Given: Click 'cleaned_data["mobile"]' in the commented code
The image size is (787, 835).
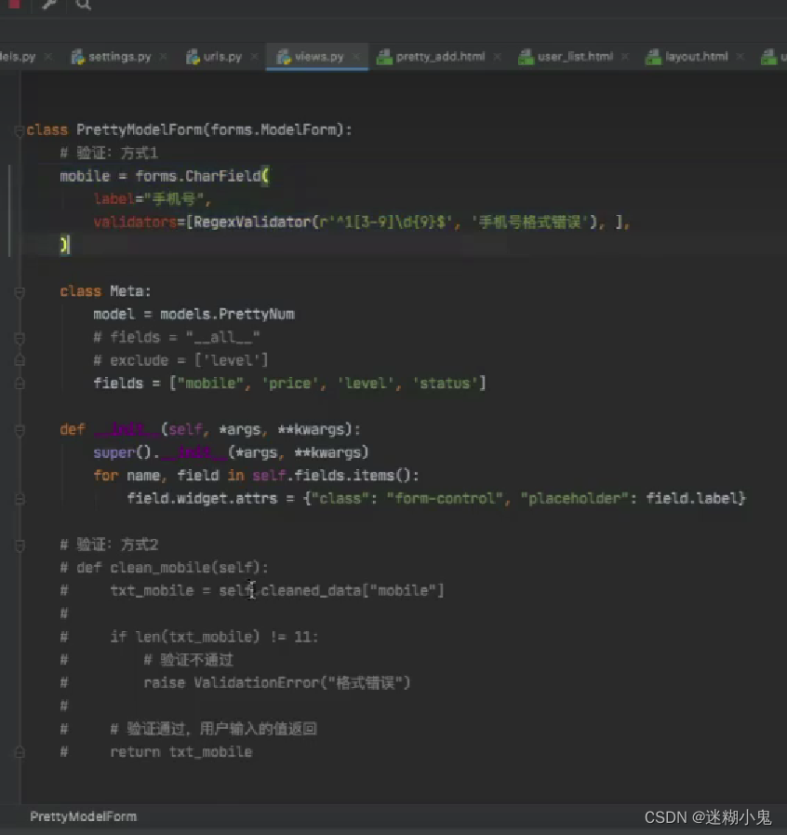Looking at the screenshot, I should pyautogui.click(x=353, y=590).
